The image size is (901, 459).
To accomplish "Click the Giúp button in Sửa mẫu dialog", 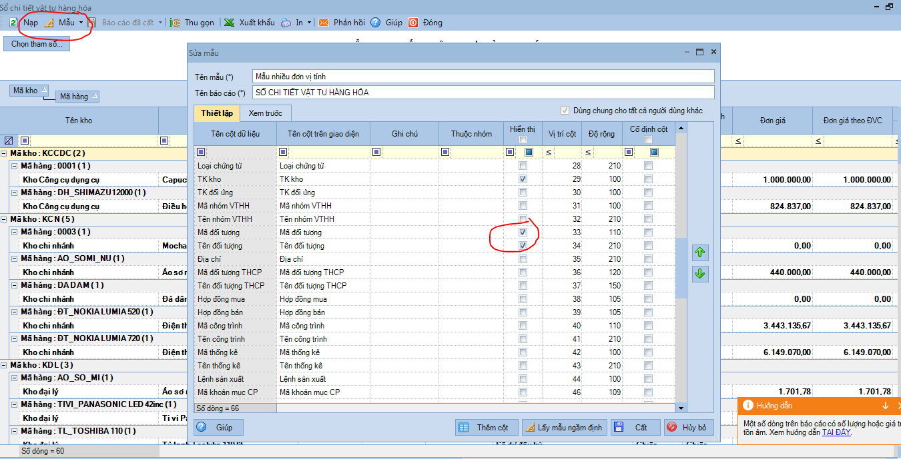I will pos(218,427).
